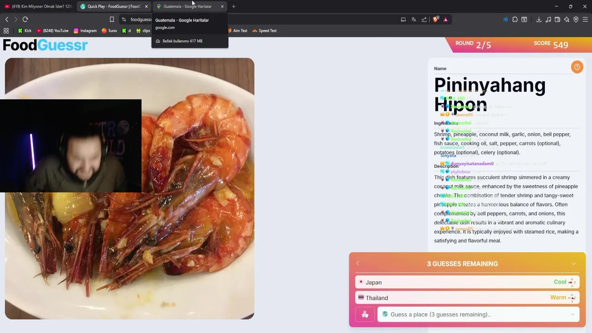Viewport: 592px width, 333px height.
Task: Open the 'd' Kick bookmark
Action: click(126, 31)
